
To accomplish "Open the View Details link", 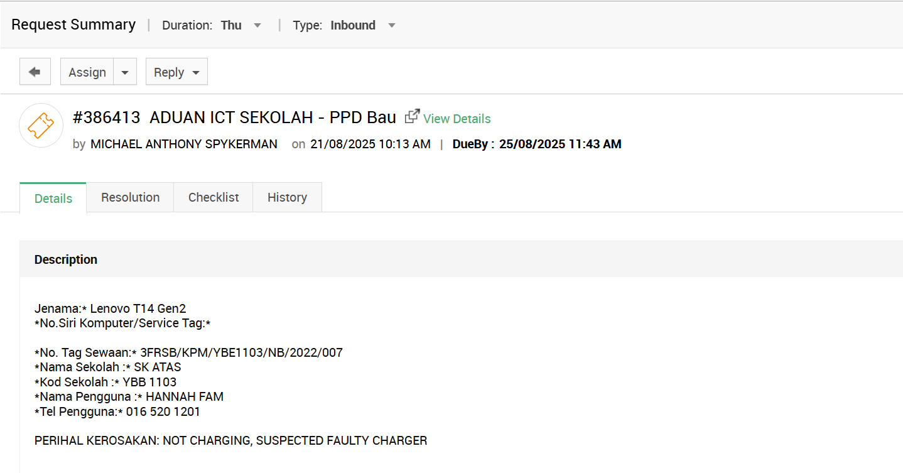I will [x=457, y=119].
